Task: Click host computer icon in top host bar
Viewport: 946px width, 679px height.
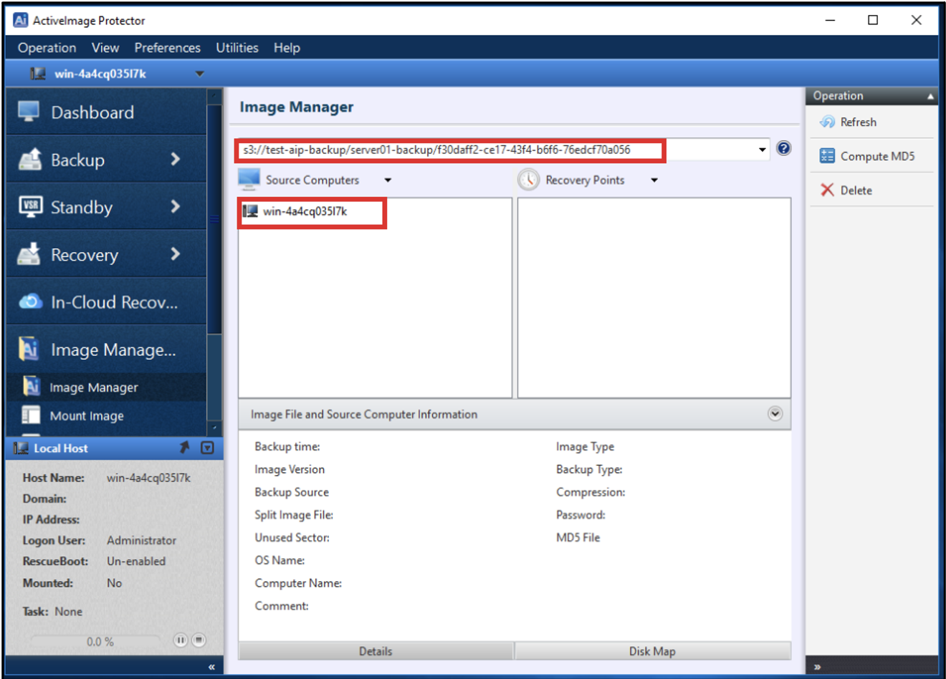Action: (x=38, y=73)
